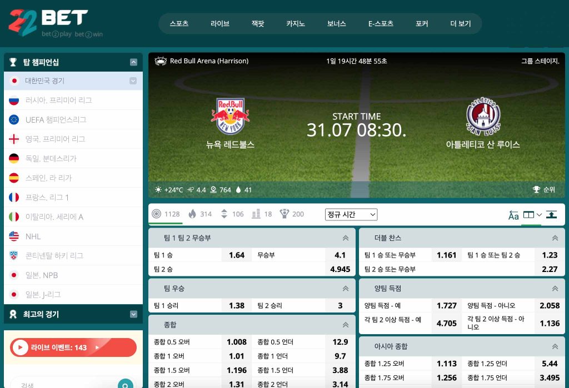Image resolution: width=569 pixels, height=388 pixels.
Task: Click the 최고의 경기 ribbon icon
Action: click(x=13, y=314)
